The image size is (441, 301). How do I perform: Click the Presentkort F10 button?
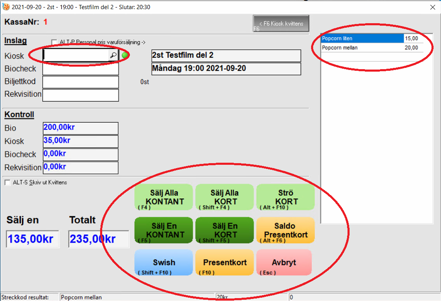click(x=224, y=263)
